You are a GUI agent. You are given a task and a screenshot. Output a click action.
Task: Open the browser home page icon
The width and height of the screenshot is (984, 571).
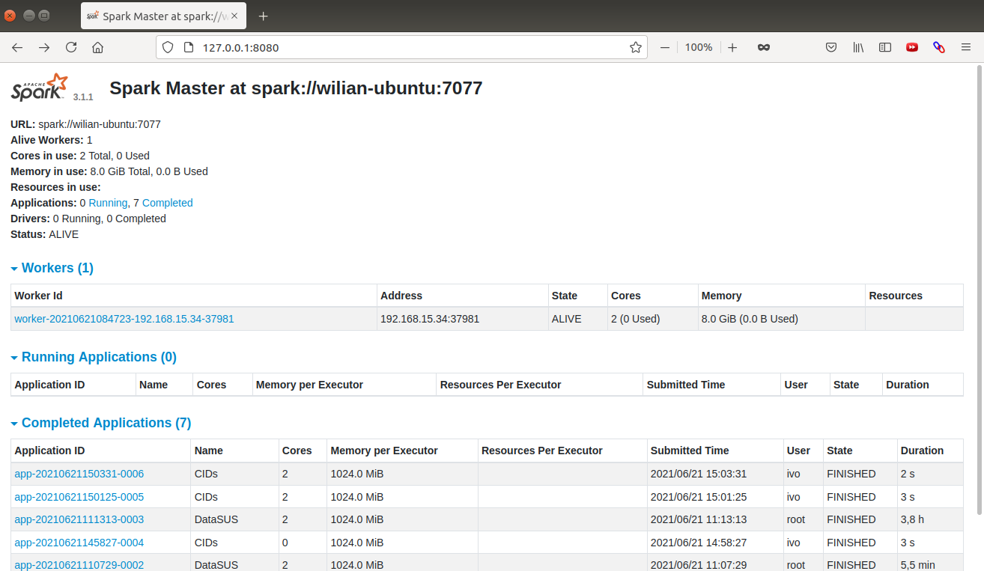(x=97, y=47)
